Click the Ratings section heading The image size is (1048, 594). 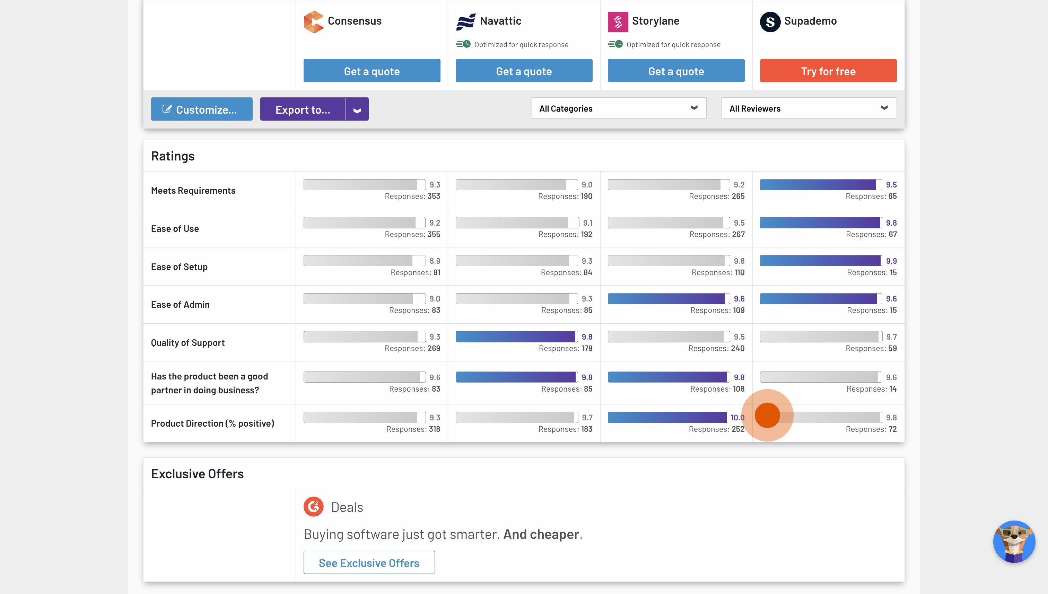coord(173,156)
